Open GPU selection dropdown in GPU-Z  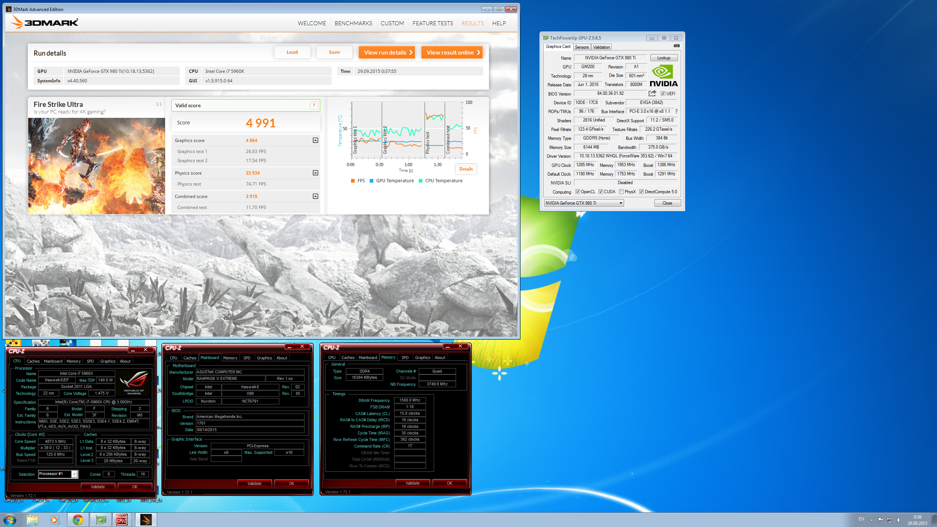[584, 203]
